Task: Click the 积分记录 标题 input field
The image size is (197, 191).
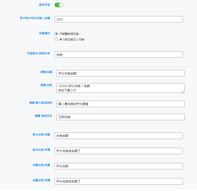Action: pos(118,136)
